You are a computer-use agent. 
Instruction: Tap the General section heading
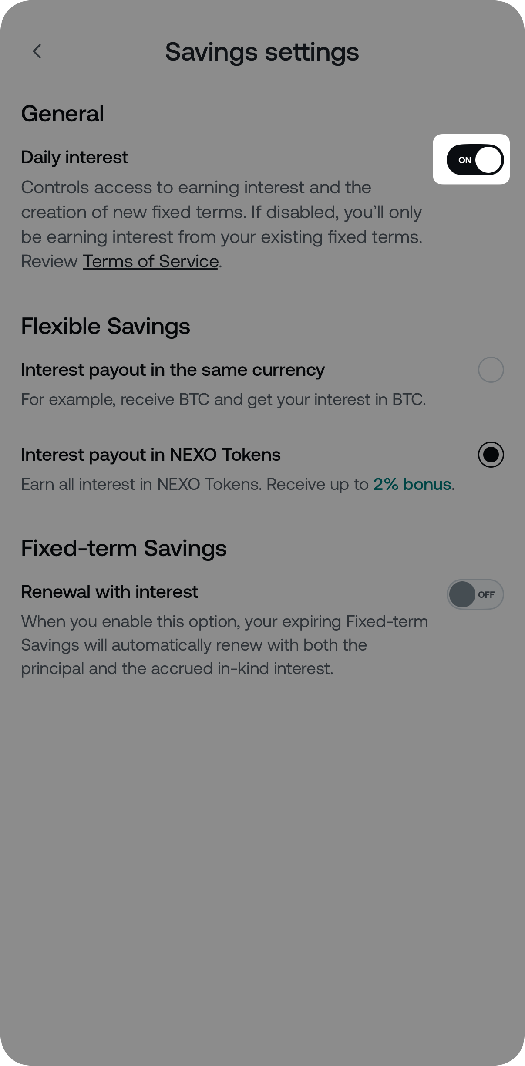coord(63,114)
